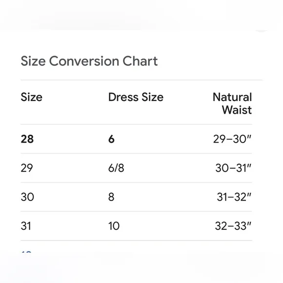The height and width of the screenshot is (283, 283).
Task: Click the Dress Size column header
Action: [136, 97]
